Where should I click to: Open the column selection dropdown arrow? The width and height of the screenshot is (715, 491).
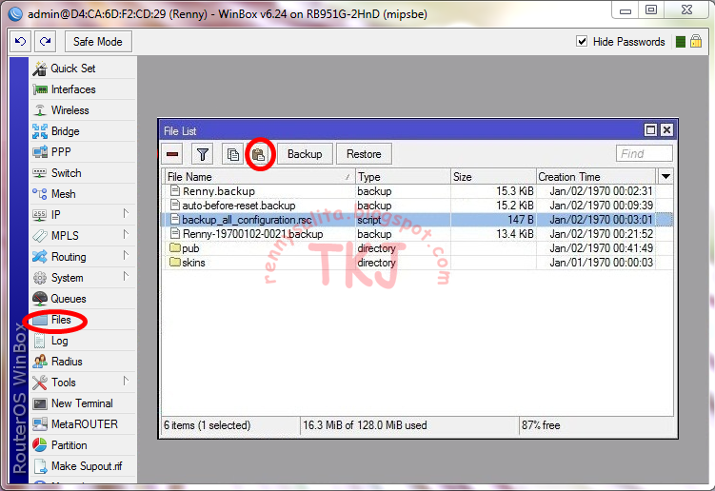pos(665,176)
